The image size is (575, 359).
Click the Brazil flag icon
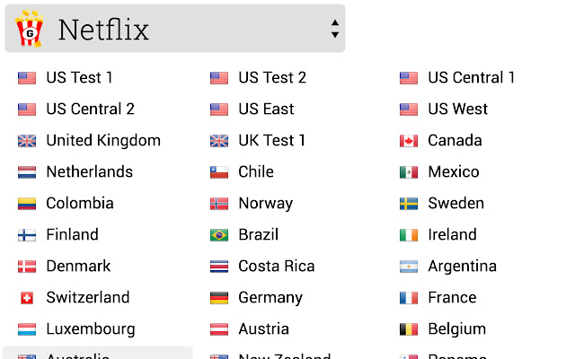[x=219, y=235]
